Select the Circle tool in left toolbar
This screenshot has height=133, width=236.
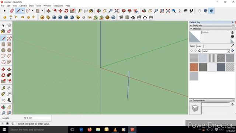(x=3, y=50)
